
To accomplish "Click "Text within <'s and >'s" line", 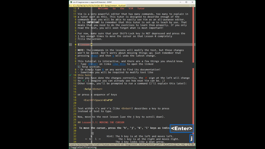I will [123, 109].
